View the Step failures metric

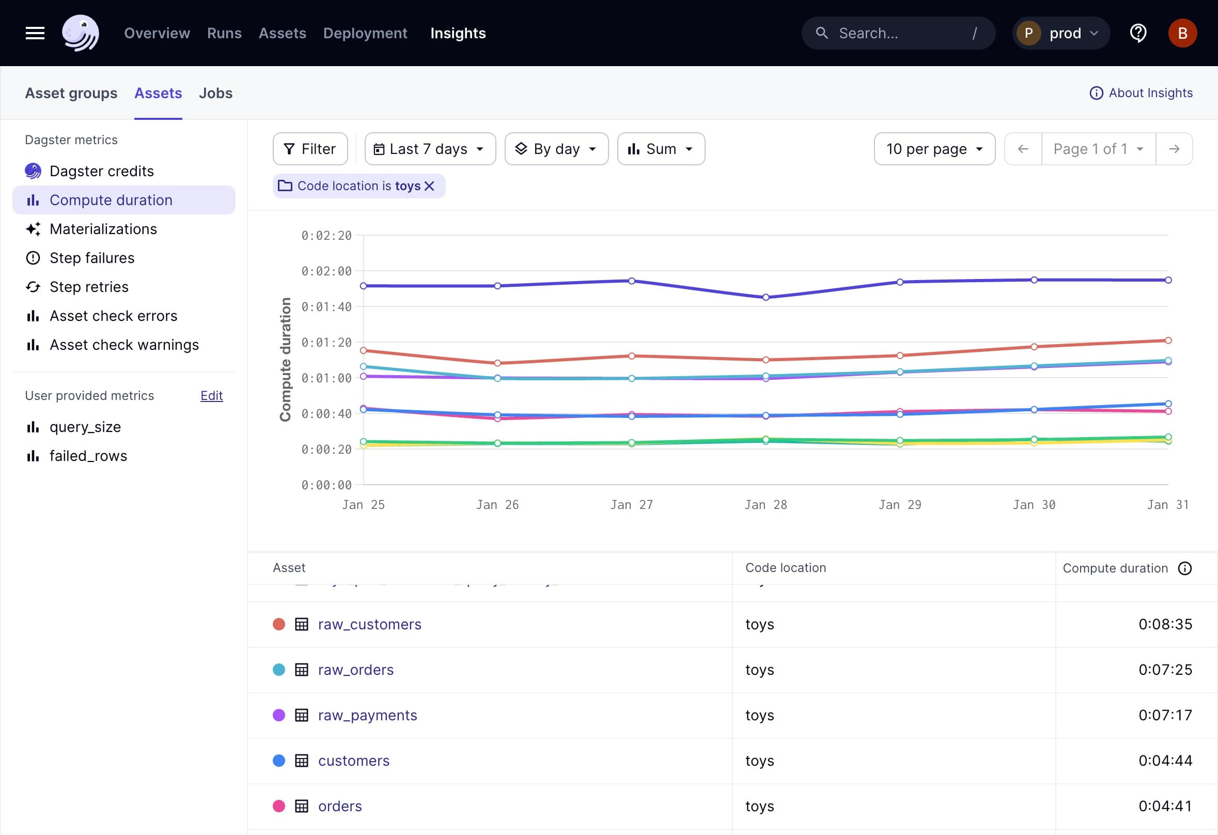tap(92, 257)
